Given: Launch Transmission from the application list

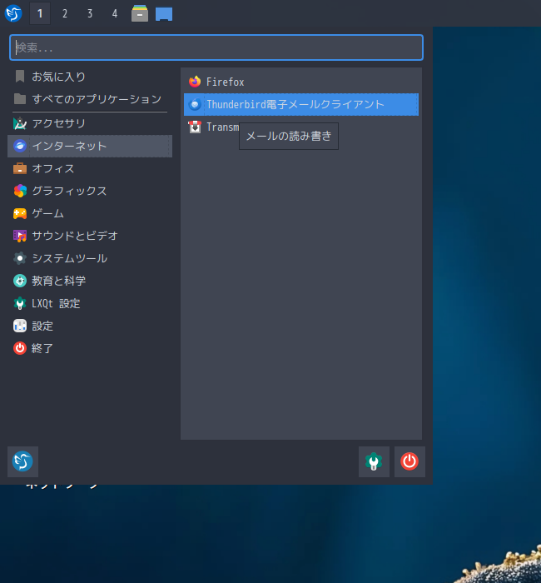Looking at the screenshot, I should [301, 127].
